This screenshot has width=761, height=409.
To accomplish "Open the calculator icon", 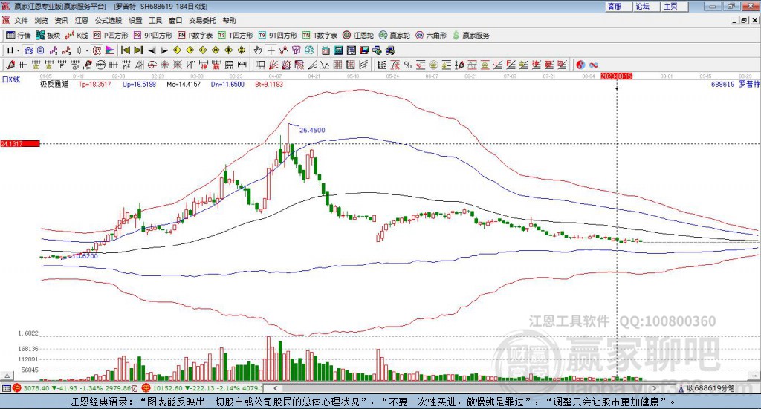I will coord(338,50).
